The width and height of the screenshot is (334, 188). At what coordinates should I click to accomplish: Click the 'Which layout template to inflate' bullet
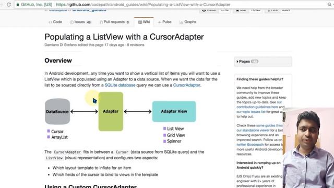[92, 168]
